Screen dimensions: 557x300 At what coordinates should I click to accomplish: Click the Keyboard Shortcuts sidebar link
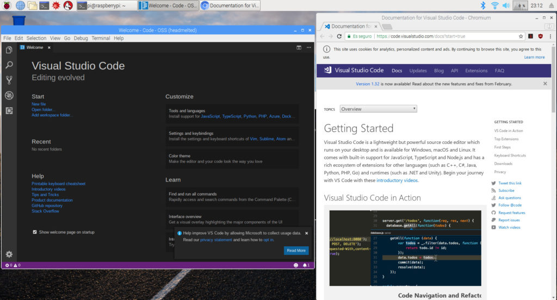(510, 155)
